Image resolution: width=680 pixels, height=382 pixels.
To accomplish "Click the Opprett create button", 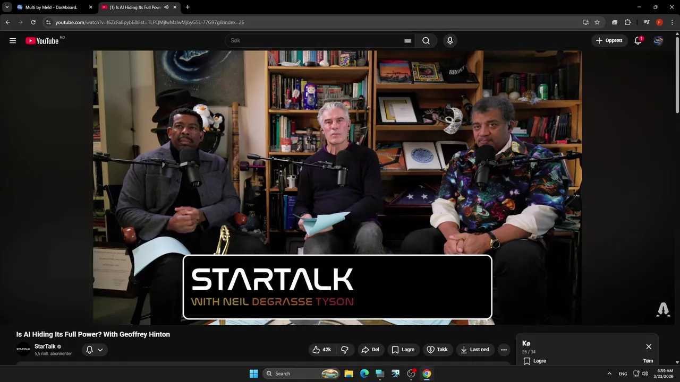I will tap(609, 40).
